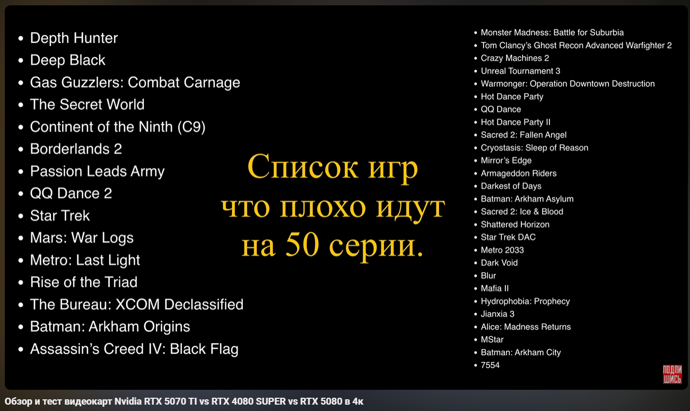Click 'Darkest of Days' entry
Screen dimensions: 690x411
pos(511,186)
